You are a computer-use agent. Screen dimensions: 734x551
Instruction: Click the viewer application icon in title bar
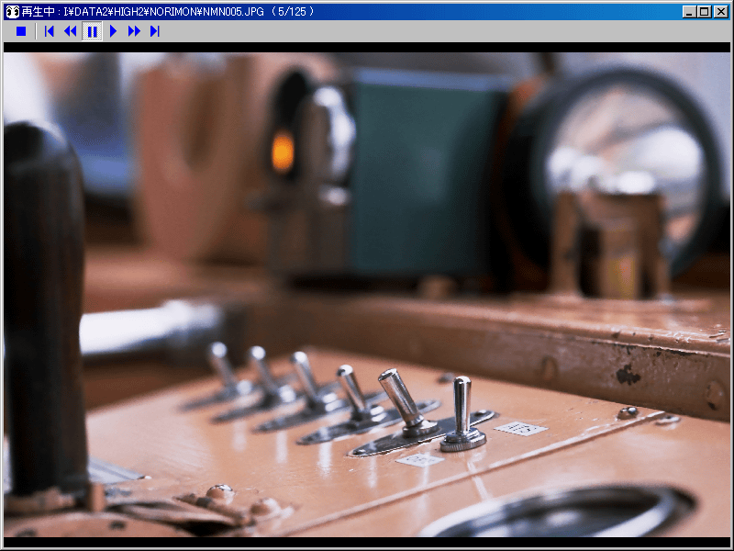click(12, 12)
